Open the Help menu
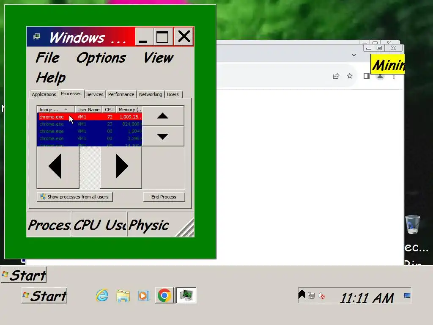 51,78
